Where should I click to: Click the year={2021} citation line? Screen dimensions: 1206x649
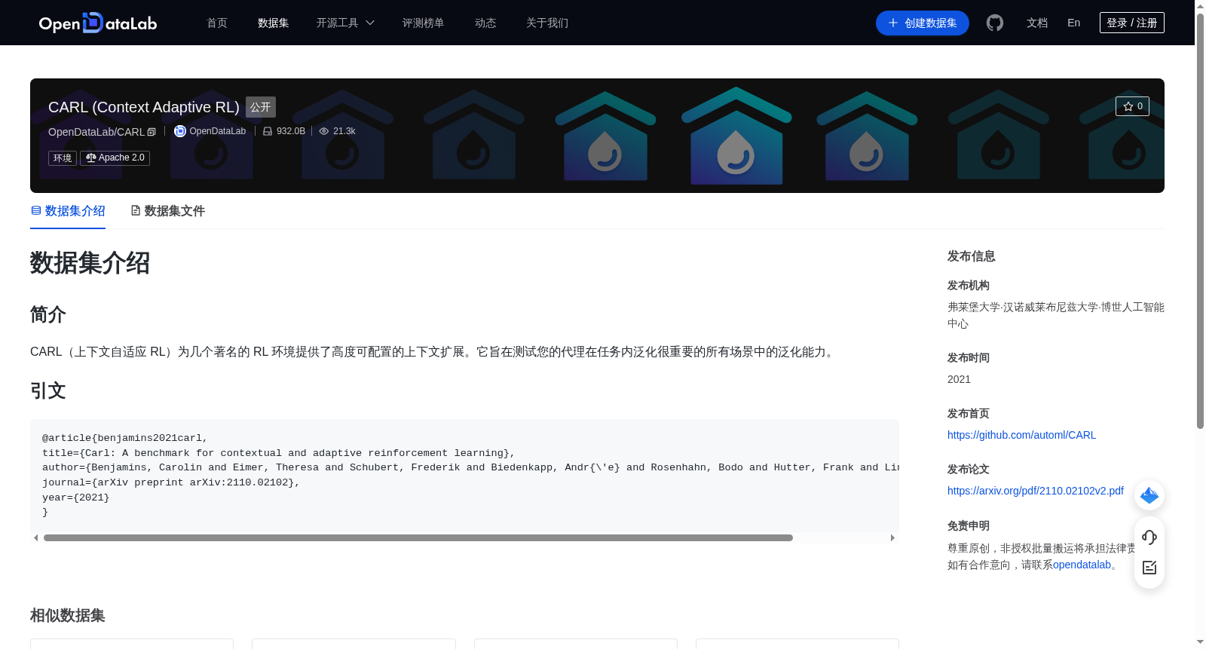click(x=76, y=497)
